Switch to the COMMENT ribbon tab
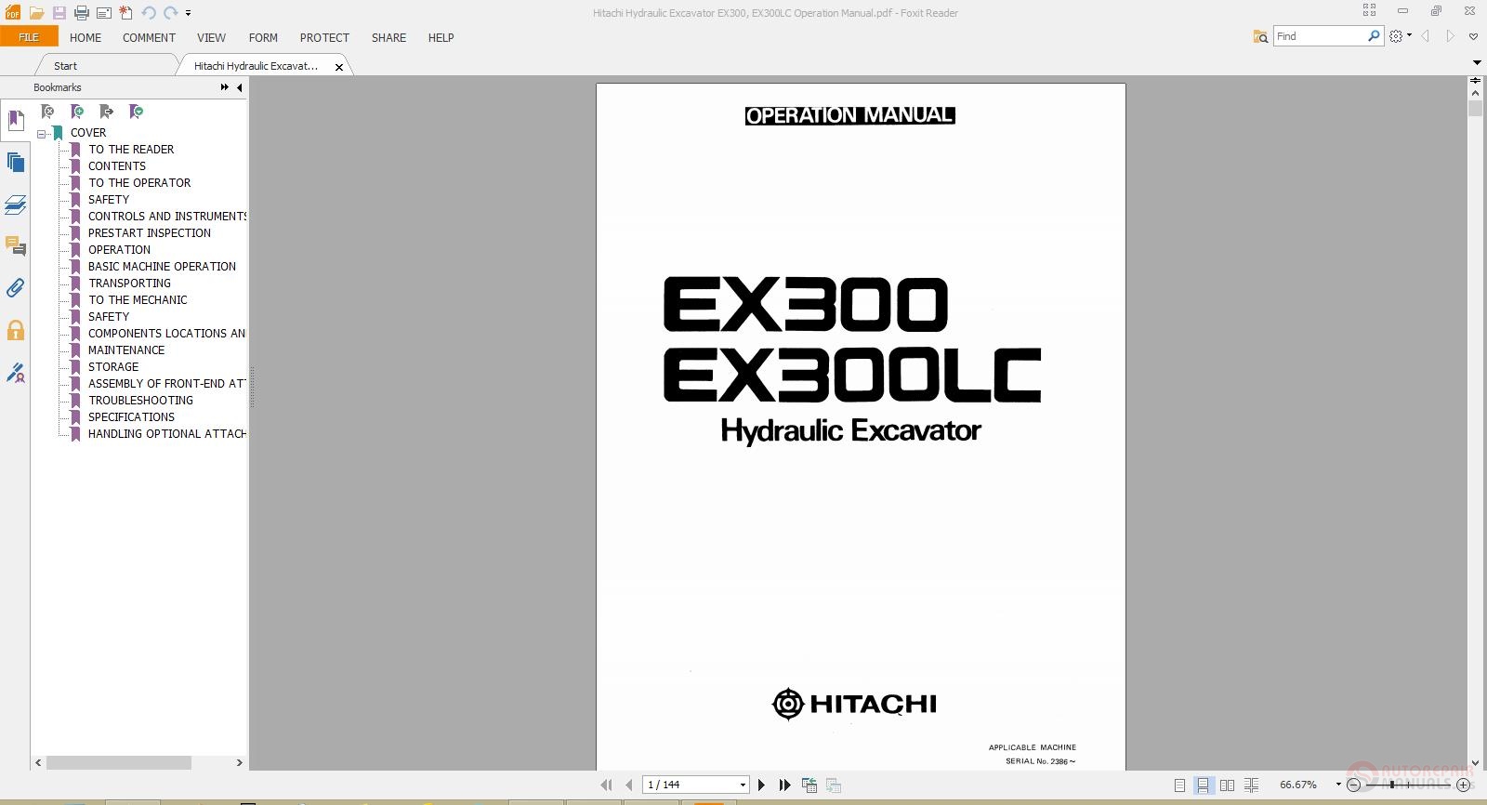This screenshot has width=1487, height=805. click(149, 38)
